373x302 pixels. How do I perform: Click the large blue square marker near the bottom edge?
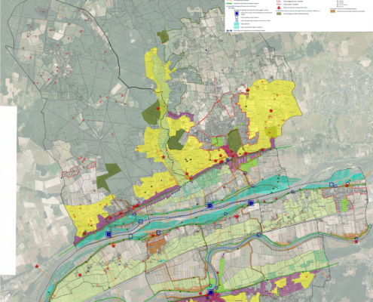pyautogui.click(x=211, y=292)
